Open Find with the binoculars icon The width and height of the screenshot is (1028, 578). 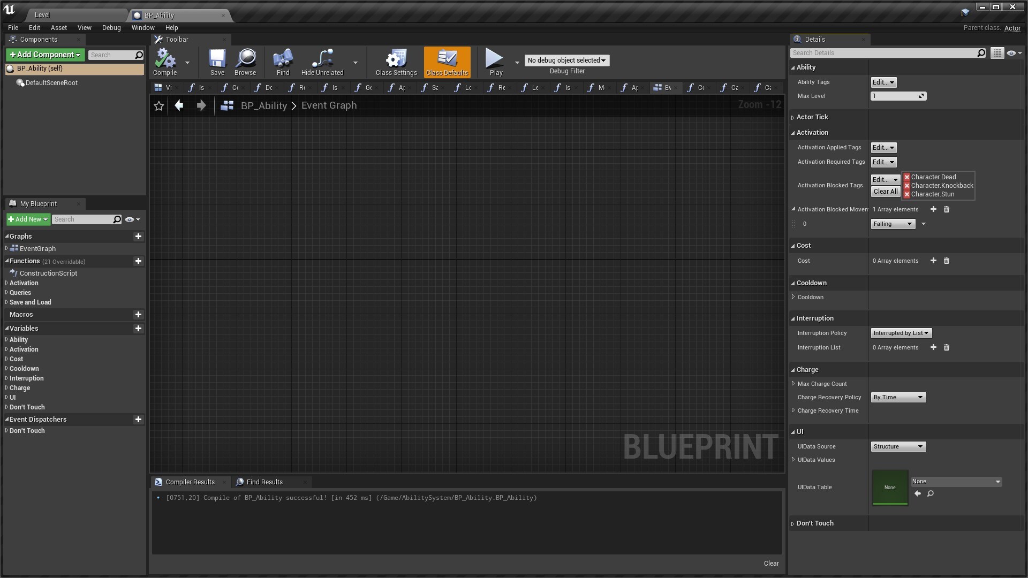tap(282, 62)
